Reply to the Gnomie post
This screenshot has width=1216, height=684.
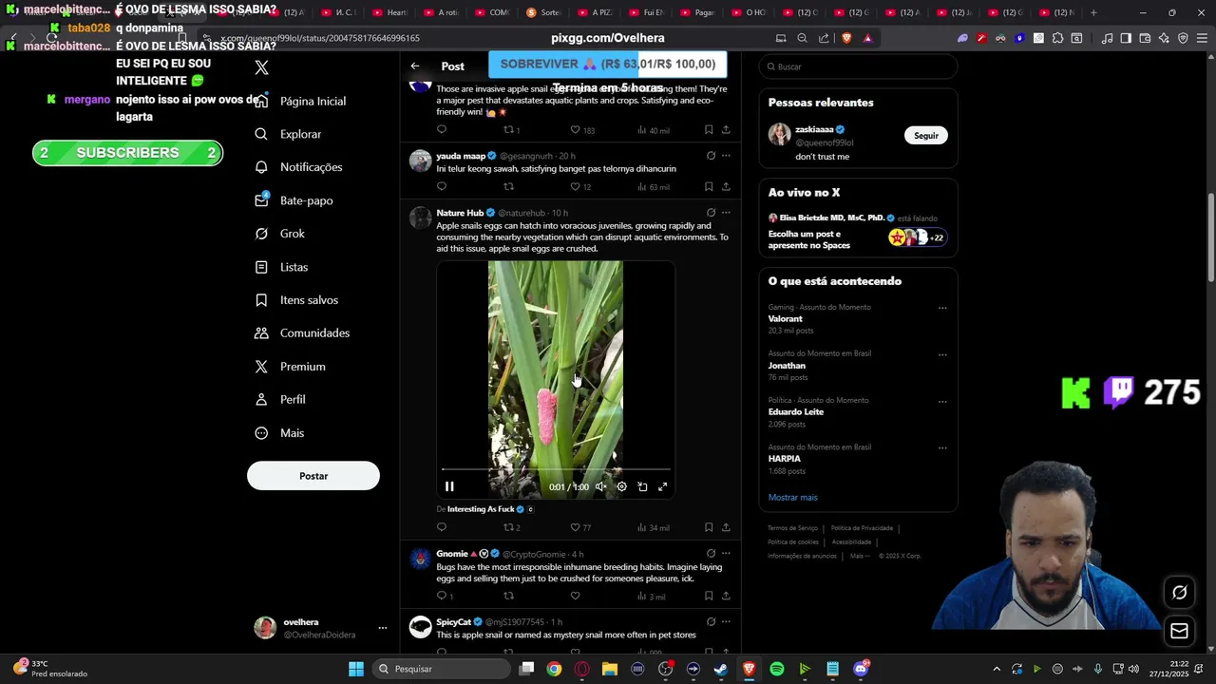pos(441,596)
